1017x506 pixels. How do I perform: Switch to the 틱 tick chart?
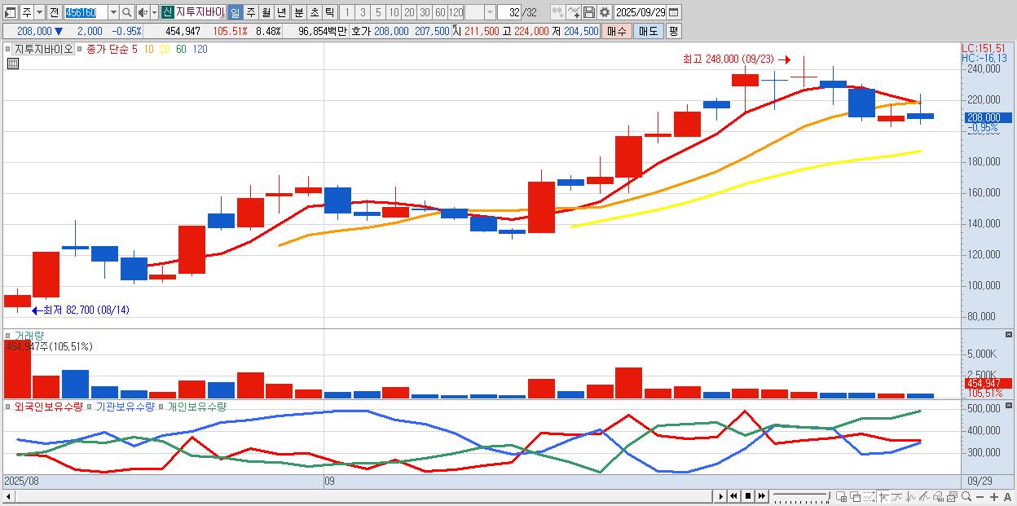(329, 12)
